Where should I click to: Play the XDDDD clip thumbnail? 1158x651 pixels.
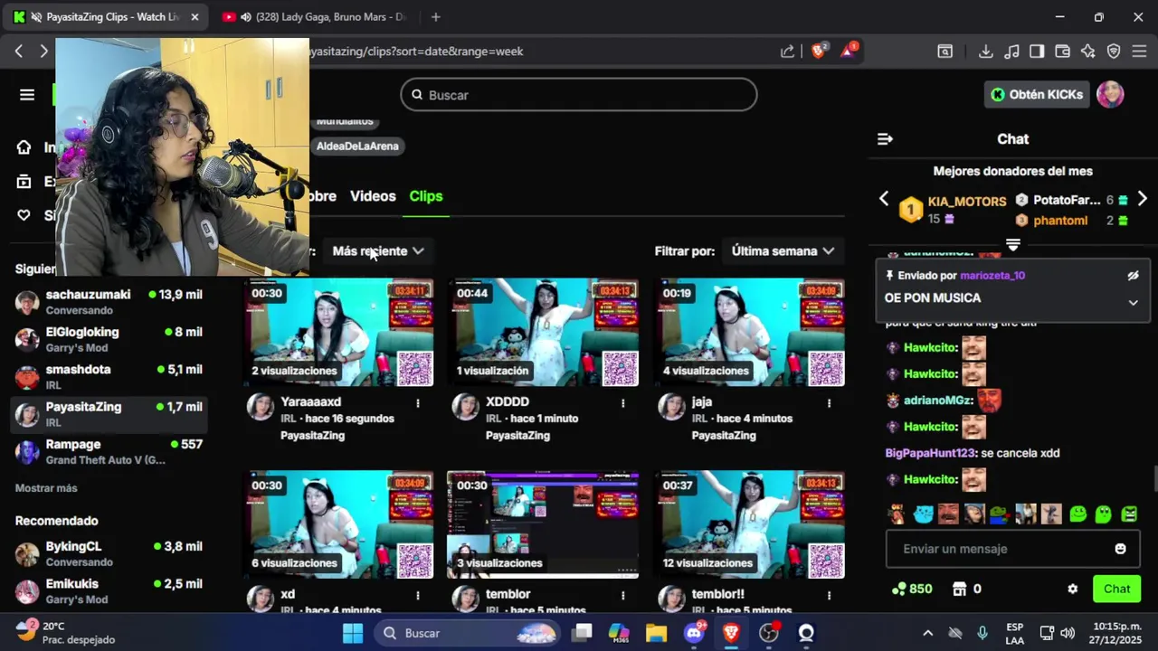point(543,333)
